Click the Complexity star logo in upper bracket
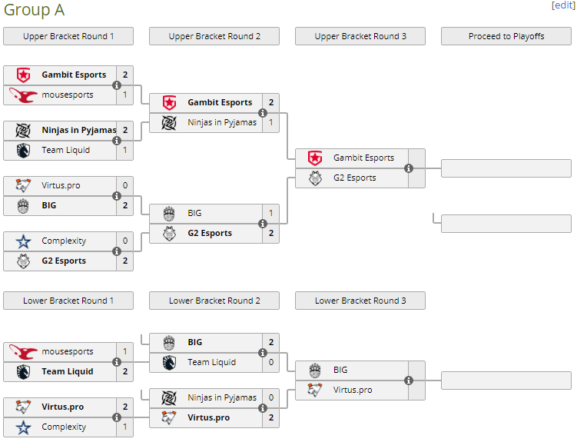 (x=23, y=241)
